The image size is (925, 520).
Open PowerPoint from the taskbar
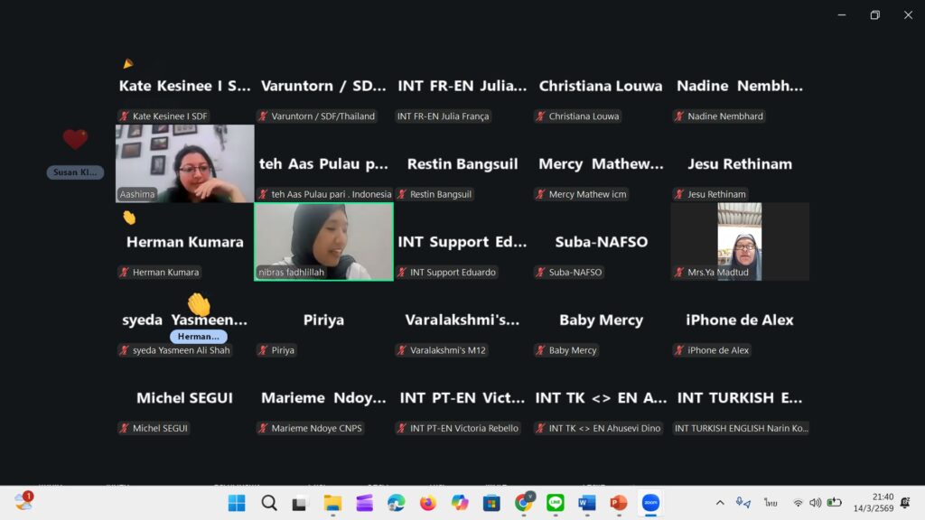[x=619, y=503]
